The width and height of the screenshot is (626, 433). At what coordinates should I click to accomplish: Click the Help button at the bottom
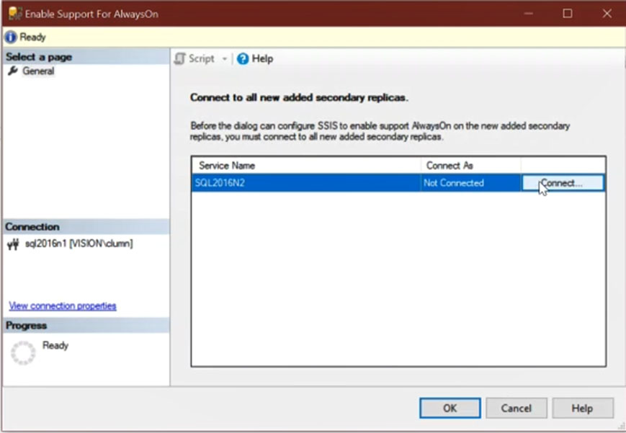[x=583, y=409]
